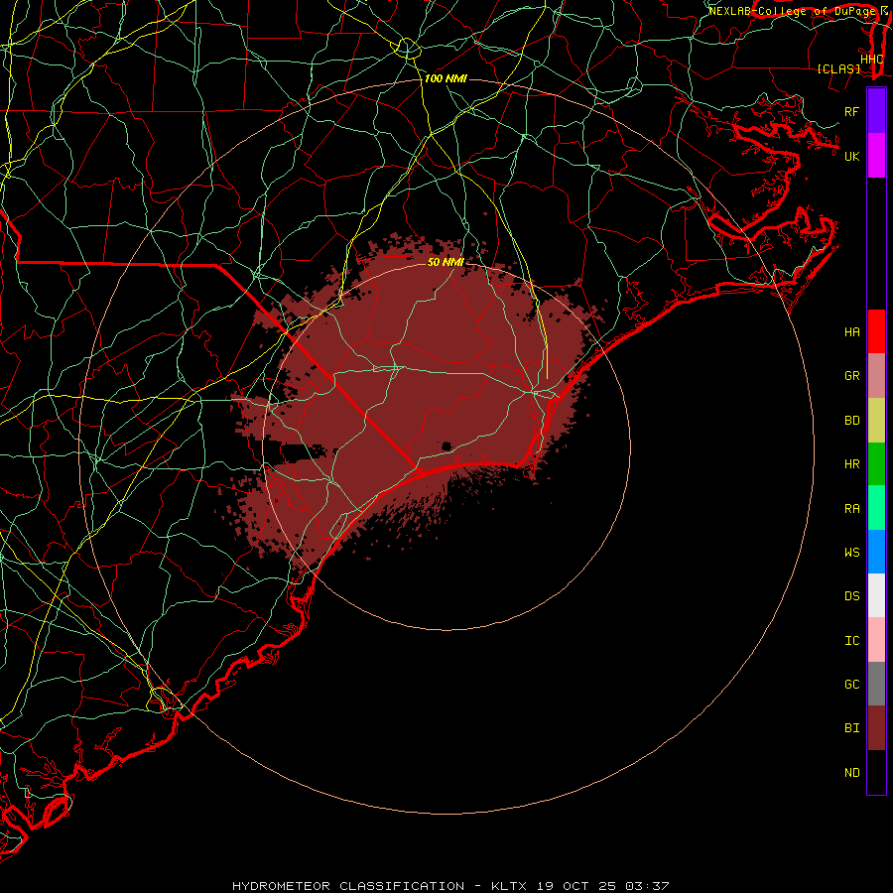Click the '[CLAS]' units label
The height and width of the screenshot is (893, 893).
pyautogui.click(x=838, y=69)
